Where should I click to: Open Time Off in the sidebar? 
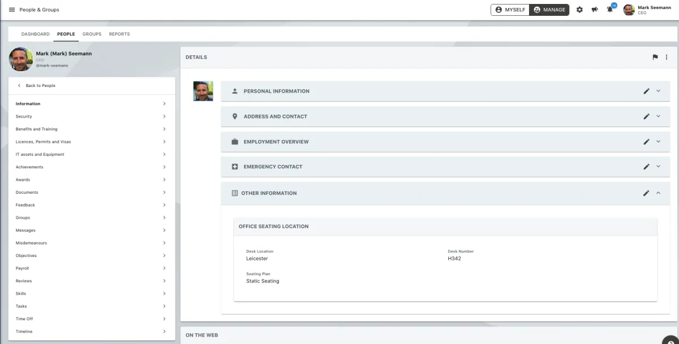click(x=92, y=319)
